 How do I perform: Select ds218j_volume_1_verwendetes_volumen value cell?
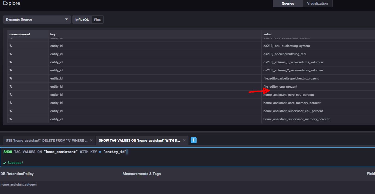pos(318,62)
